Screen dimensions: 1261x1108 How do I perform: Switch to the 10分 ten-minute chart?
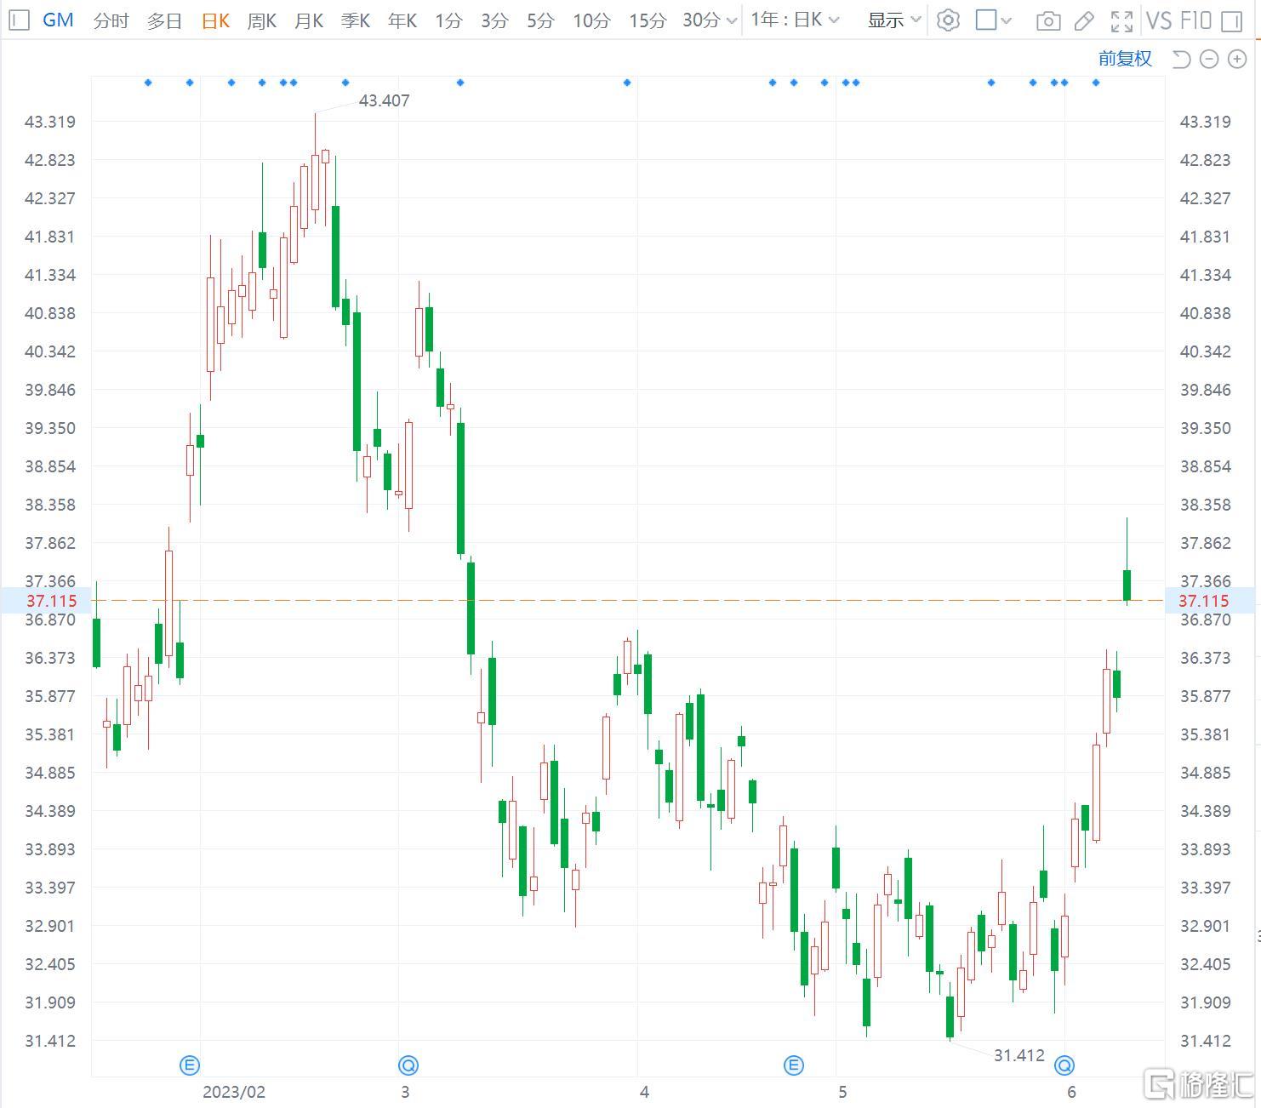pyautogui.click(x=591, y=20)
